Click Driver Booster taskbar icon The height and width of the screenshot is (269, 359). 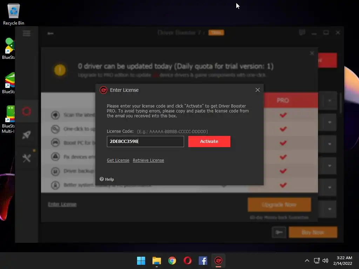[x=218, y=261]
